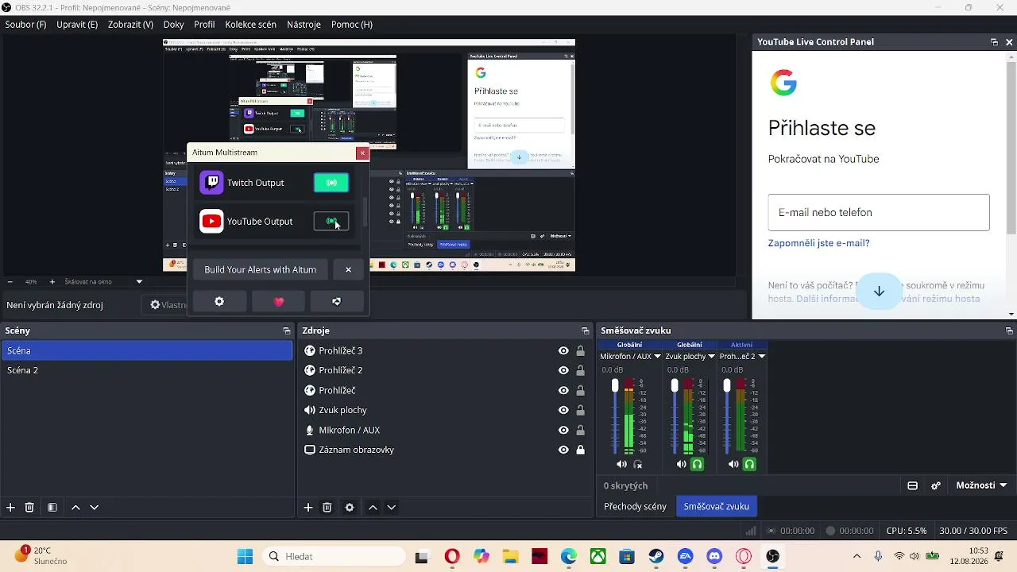The width and height of the screenshot is (1017, 572).
Task: Open source properties gear in Zdroje toolbar
Action: [x=350, y=508]
